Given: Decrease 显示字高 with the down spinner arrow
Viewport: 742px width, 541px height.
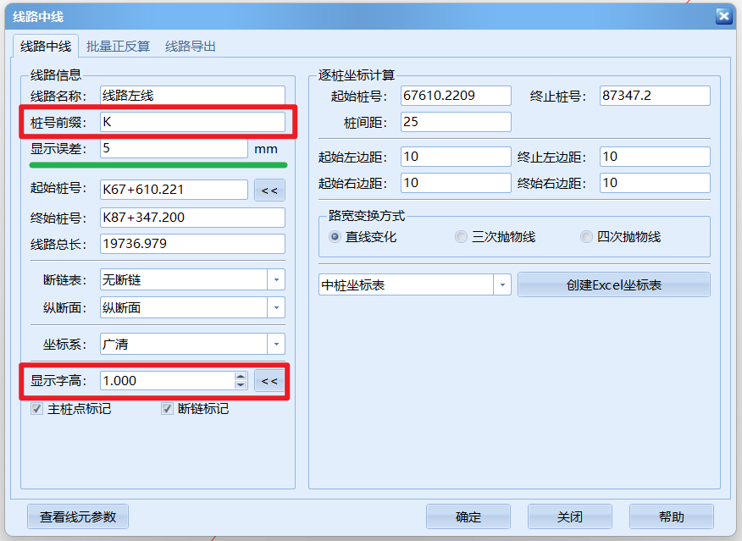Looking at the screenshot, I should click(x=241, y=385).
